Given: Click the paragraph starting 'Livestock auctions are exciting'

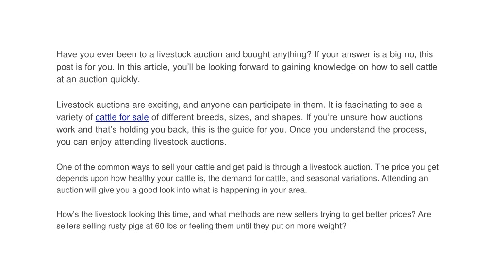Looking at the screenshot, I should point(242,123).
